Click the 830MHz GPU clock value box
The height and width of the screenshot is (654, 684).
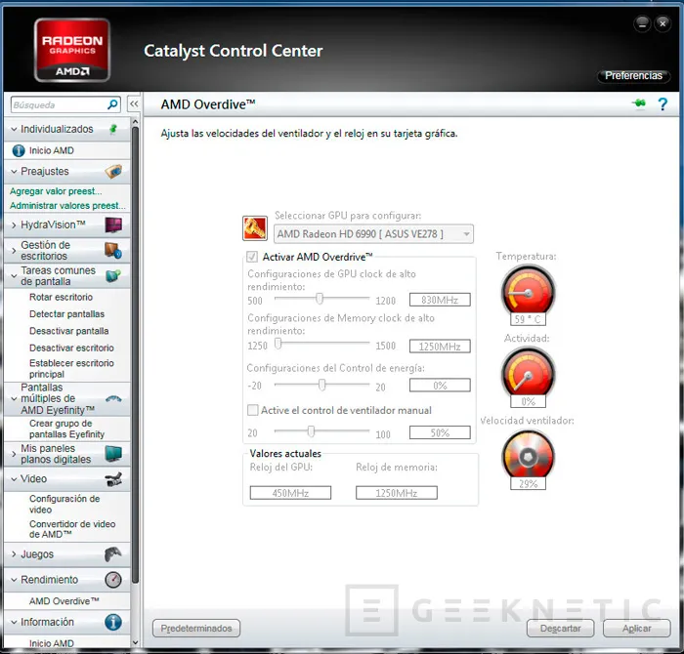pos(440,300)
